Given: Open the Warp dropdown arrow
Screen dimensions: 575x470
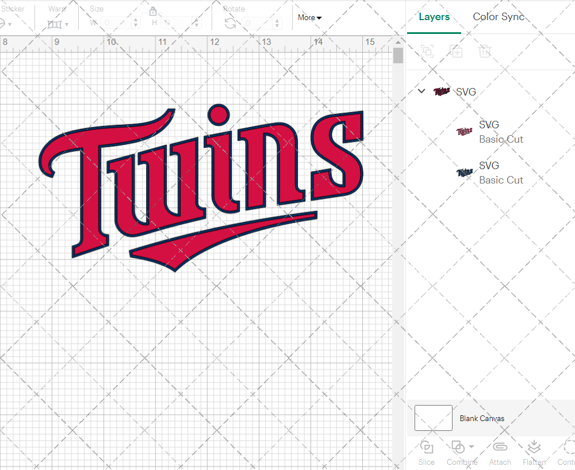Looking at the screenshot, I should (67, 25).
